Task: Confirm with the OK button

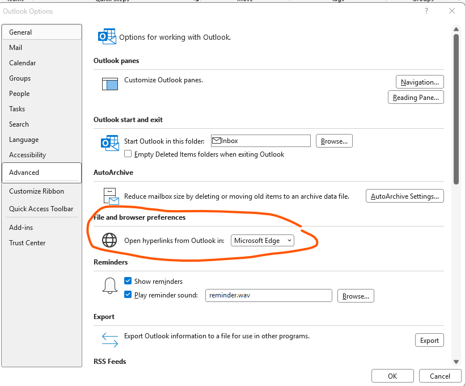Action: click(x=392, y=376)
